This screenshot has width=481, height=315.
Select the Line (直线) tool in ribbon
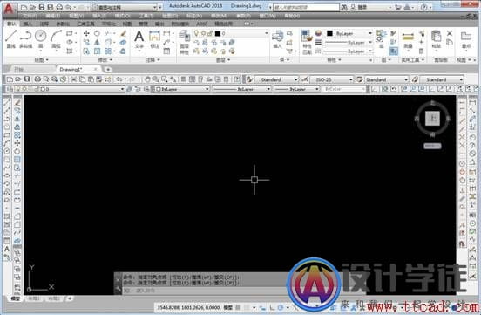(11, 38)
